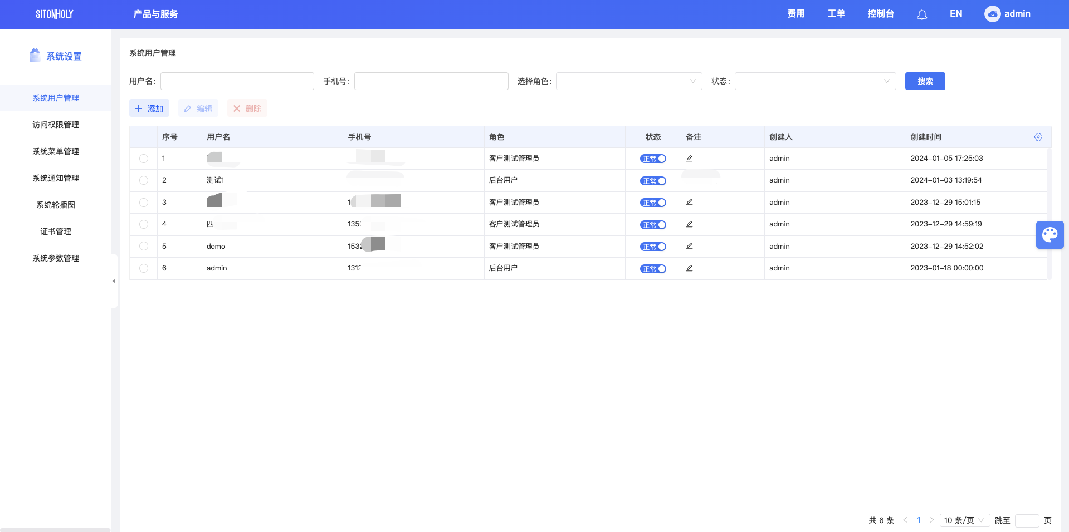The height and width of the screenshot is (532, 1069).
Task: Open 系统轮播图 in the sidebar
Action: click(56, 205)
